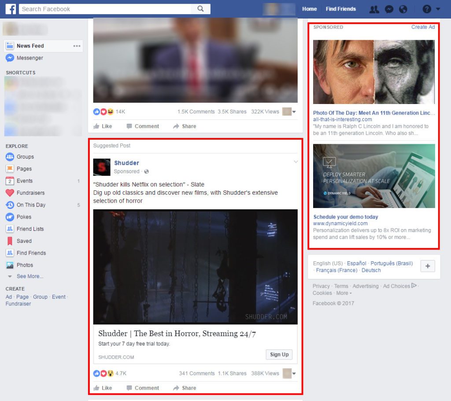This screenshot has height=401, width=451.
Task: Click Shudder profile logo thumbnail
Action: [x=102, y=167]
